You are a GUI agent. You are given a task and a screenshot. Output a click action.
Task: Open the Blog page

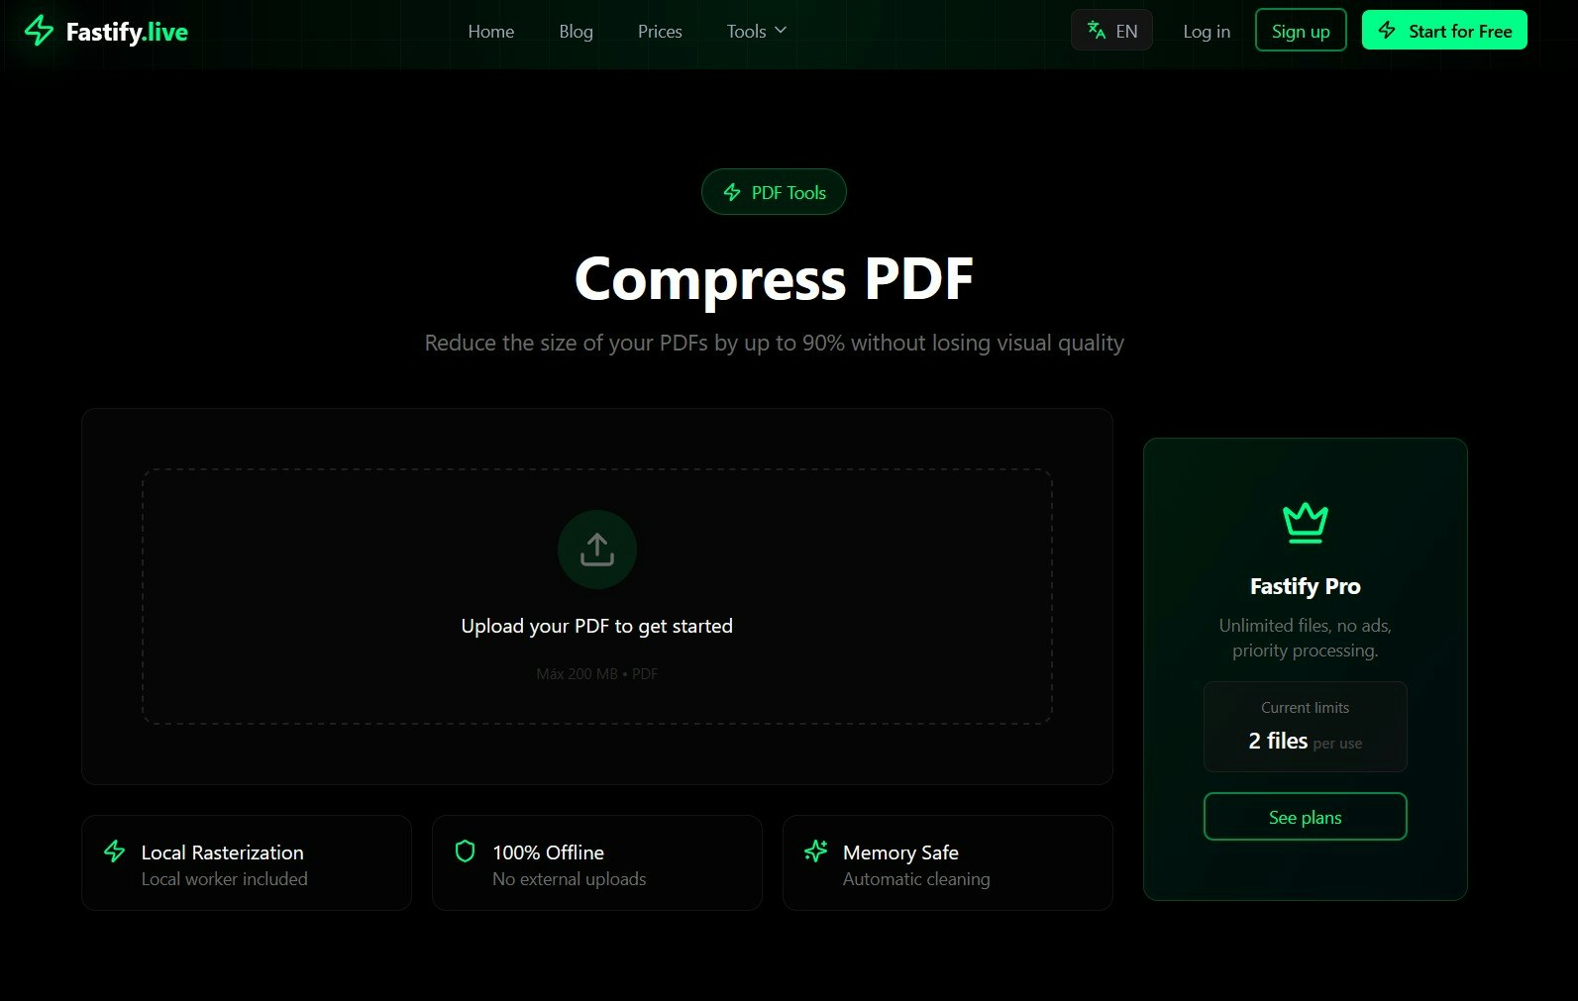pos(576,32)
